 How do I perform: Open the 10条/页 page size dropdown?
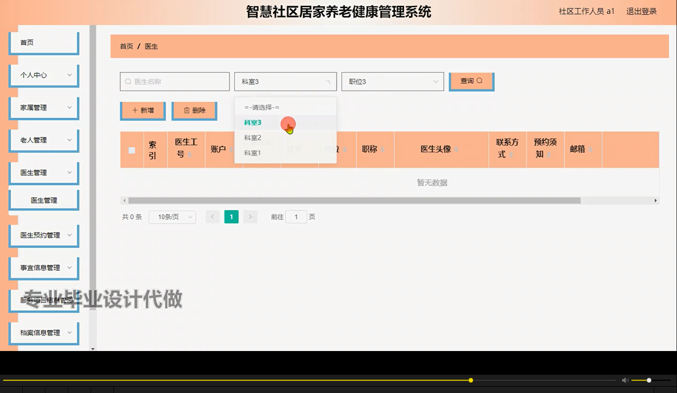tap(172, 217)
